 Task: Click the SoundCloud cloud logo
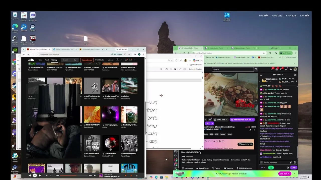pos(31,60)
